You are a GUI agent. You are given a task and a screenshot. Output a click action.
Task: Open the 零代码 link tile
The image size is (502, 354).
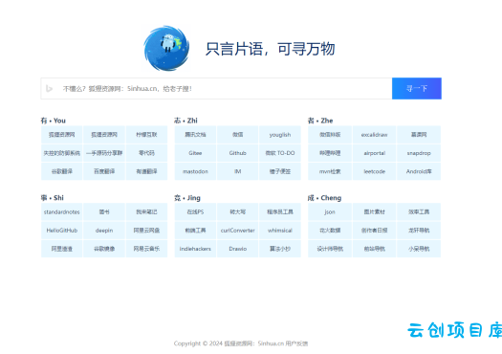click(x=146, y=153)
